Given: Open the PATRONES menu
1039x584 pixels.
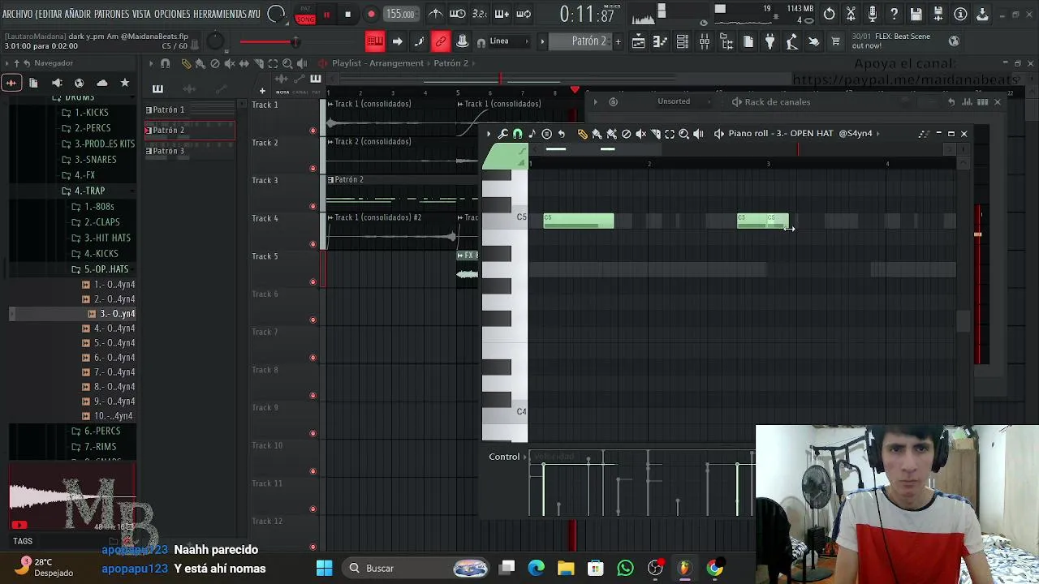Looking at the screenshot, I should (x=112, y=14).
